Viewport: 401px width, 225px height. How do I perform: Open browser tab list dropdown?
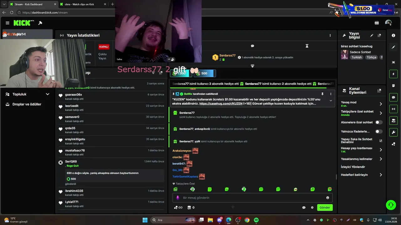[4, 4]
